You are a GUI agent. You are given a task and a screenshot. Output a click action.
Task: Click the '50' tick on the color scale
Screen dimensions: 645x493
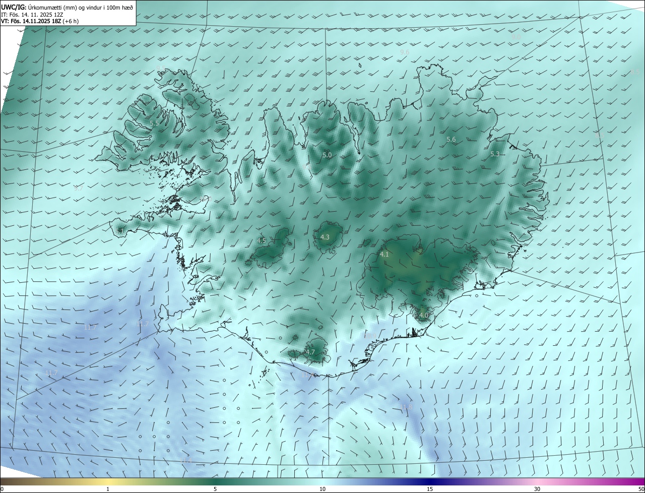pos(641,489)
